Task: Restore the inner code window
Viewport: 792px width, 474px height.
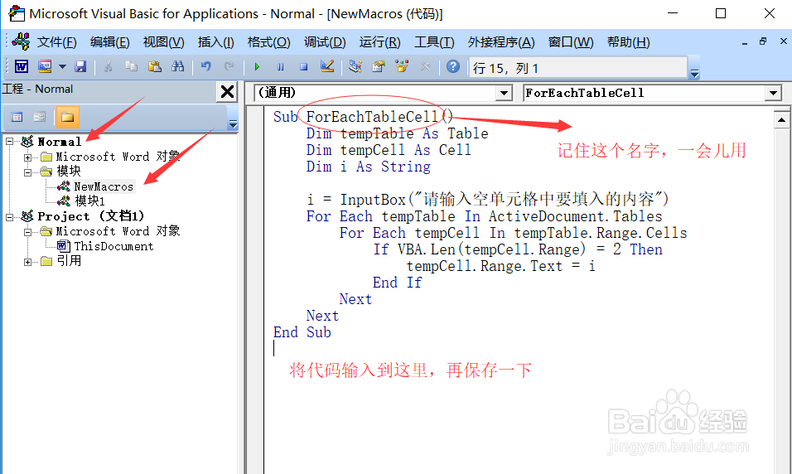Action: pyautogui.click(x=763, y=41)
